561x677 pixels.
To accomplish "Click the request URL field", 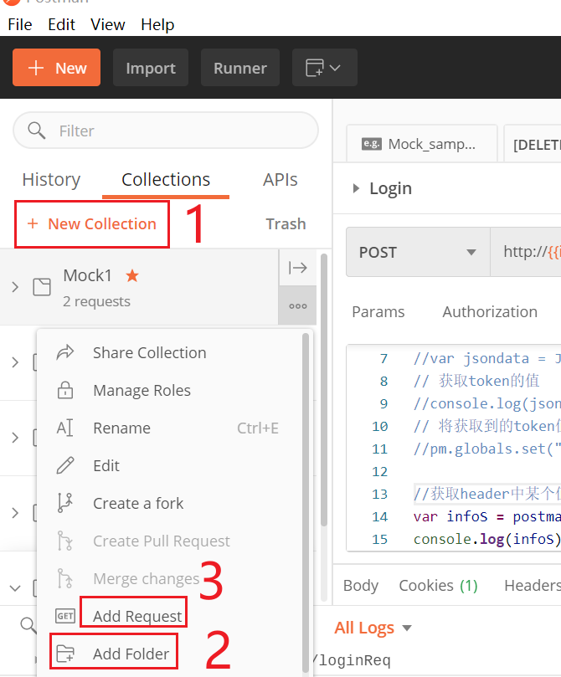I will 526,252.
